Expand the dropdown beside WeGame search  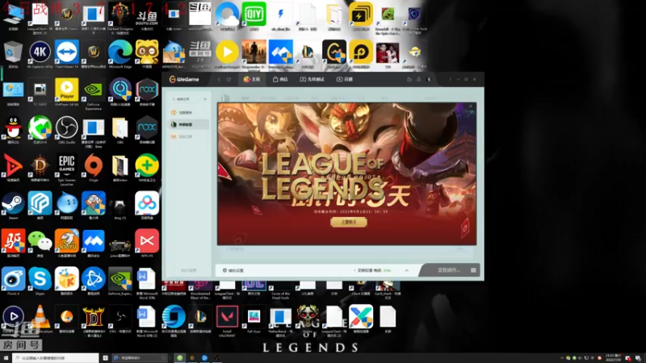point(205,99)
